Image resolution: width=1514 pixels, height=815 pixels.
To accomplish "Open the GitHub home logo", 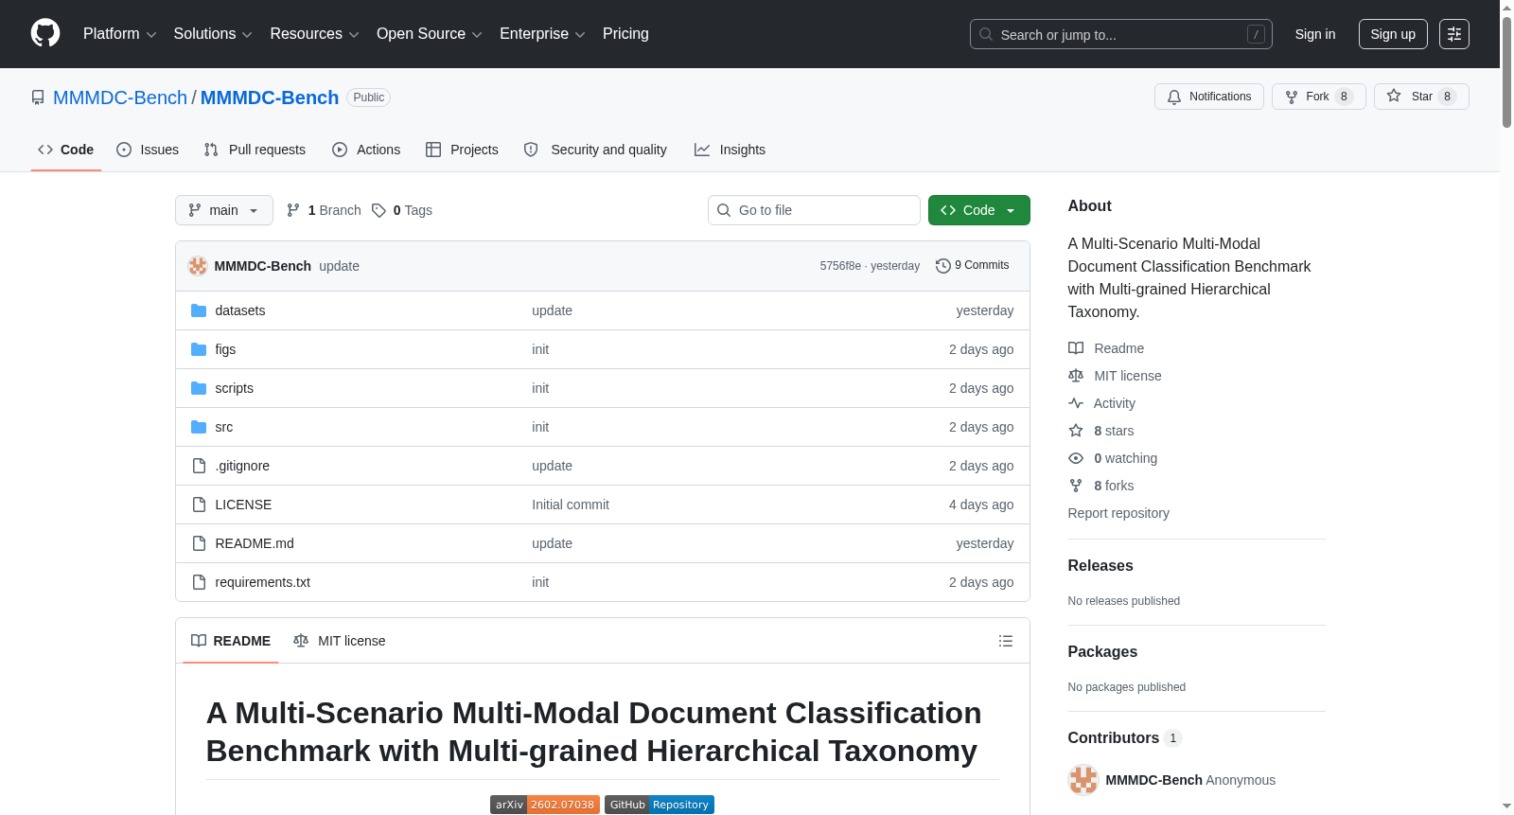I will tap(45, 33).
